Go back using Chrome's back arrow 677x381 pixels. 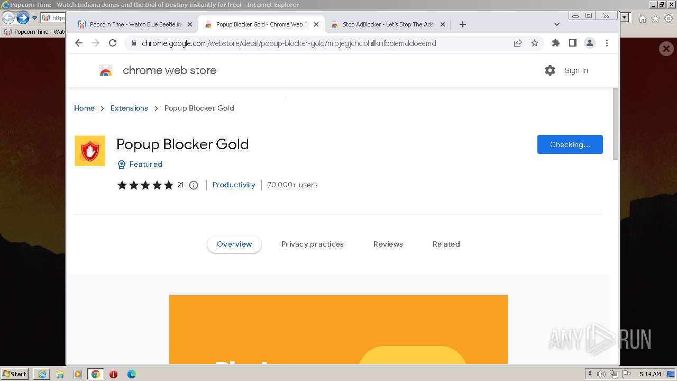[x=79, y=43]
